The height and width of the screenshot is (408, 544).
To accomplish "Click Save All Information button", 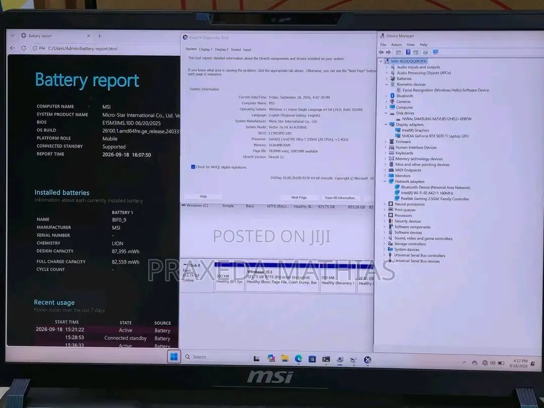I will tap(340, 198).
